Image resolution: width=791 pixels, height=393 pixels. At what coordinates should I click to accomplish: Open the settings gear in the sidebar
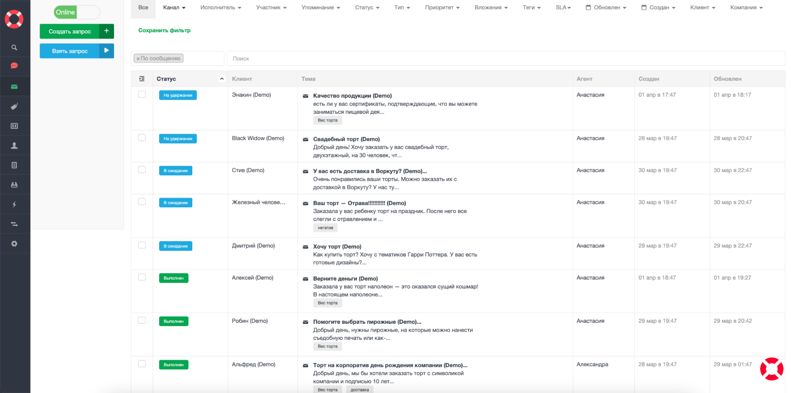[14, 244]
